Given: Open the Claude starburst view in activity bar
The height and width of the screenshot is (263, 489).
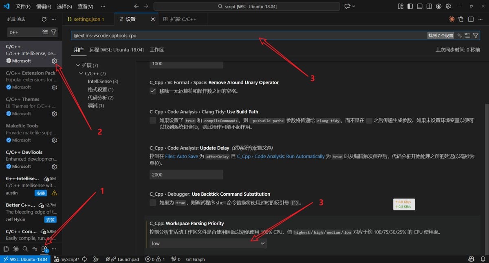Looking at the screenshot, I should 16,249.
